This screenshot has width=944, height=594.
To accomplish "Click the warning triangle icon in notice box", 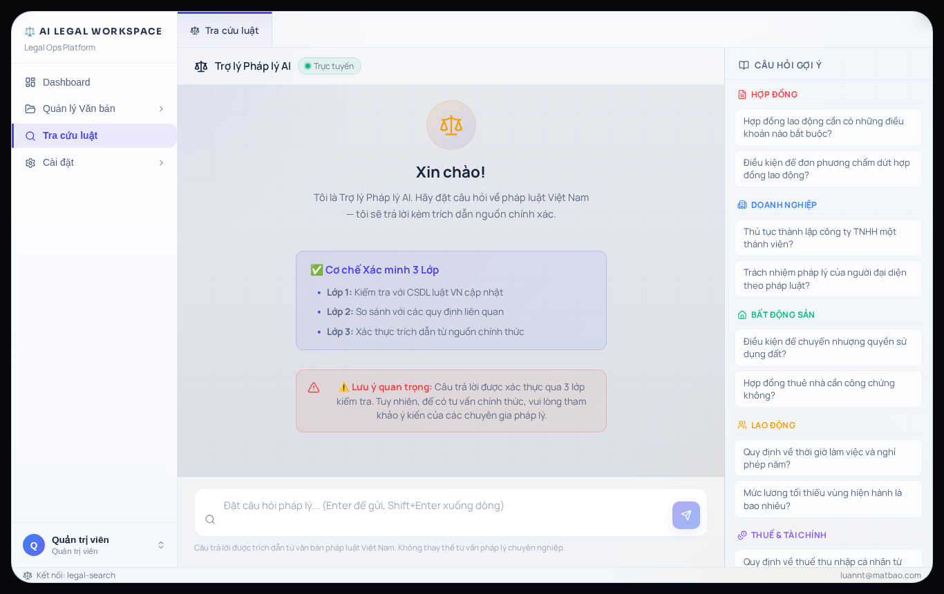I will coord(314,387).
